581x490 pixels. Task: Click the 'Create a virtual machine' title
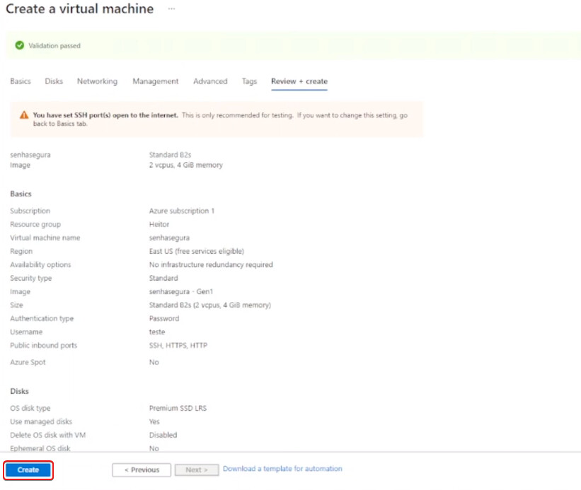click(80, 8)
